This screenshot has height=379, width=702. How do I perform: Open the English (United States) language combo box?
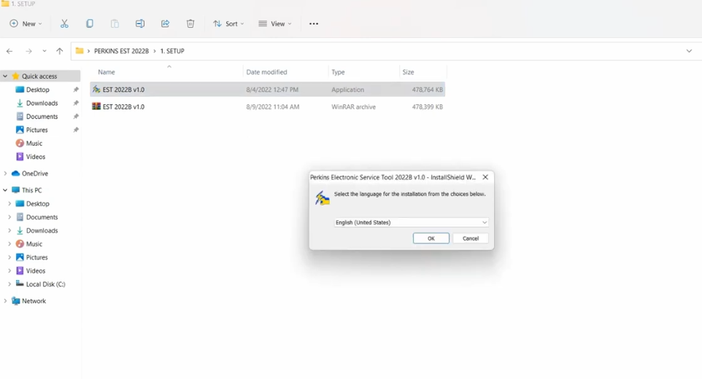[x=411, y=222]
